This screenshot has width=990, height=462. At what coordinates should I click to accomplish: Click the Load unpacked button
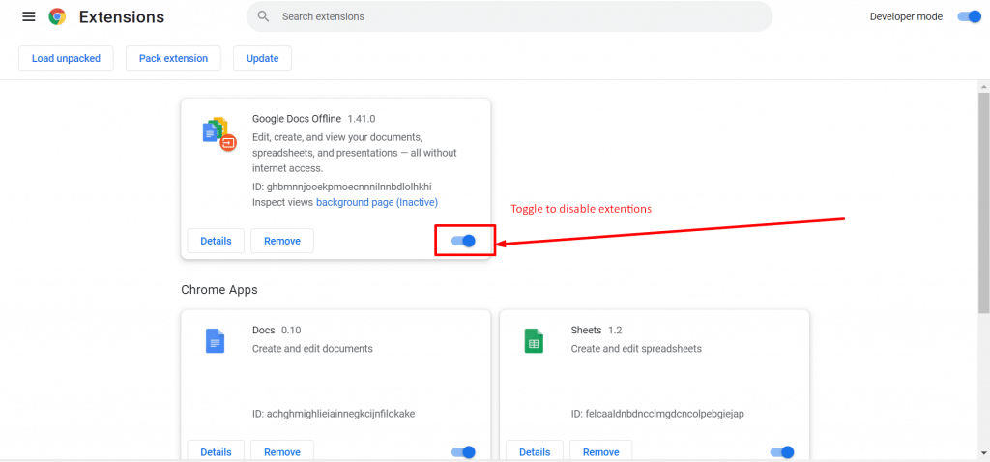(x=67, y=58)
